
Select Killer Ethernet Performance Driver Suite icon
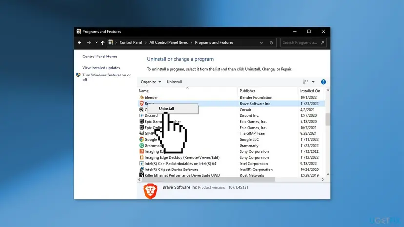141,175
